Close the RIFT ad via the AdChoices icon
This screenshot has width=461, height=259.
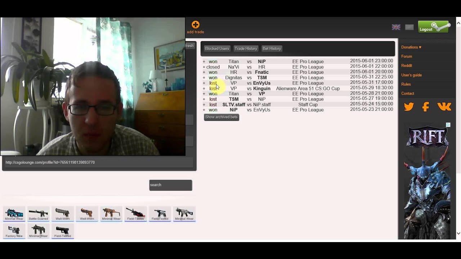tap(448, 125)
